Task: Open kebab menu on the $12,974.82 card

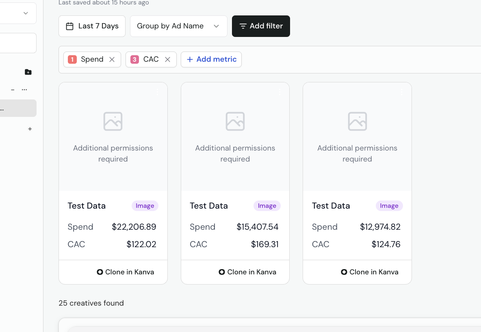Action: (x=401, y=92)
